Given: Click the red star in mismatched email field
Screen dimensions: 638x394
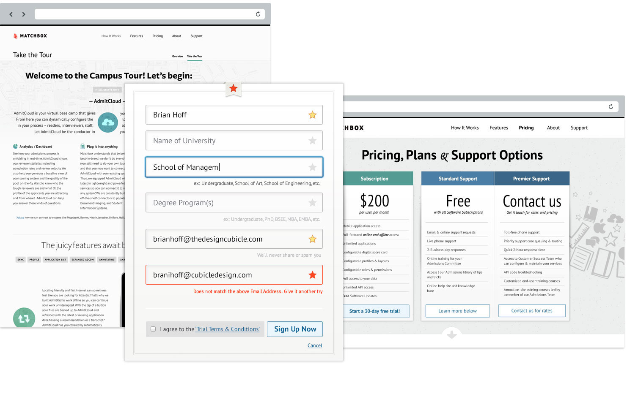Looking at the screenshot, I should pyautogui.click(x=313, y=275).
